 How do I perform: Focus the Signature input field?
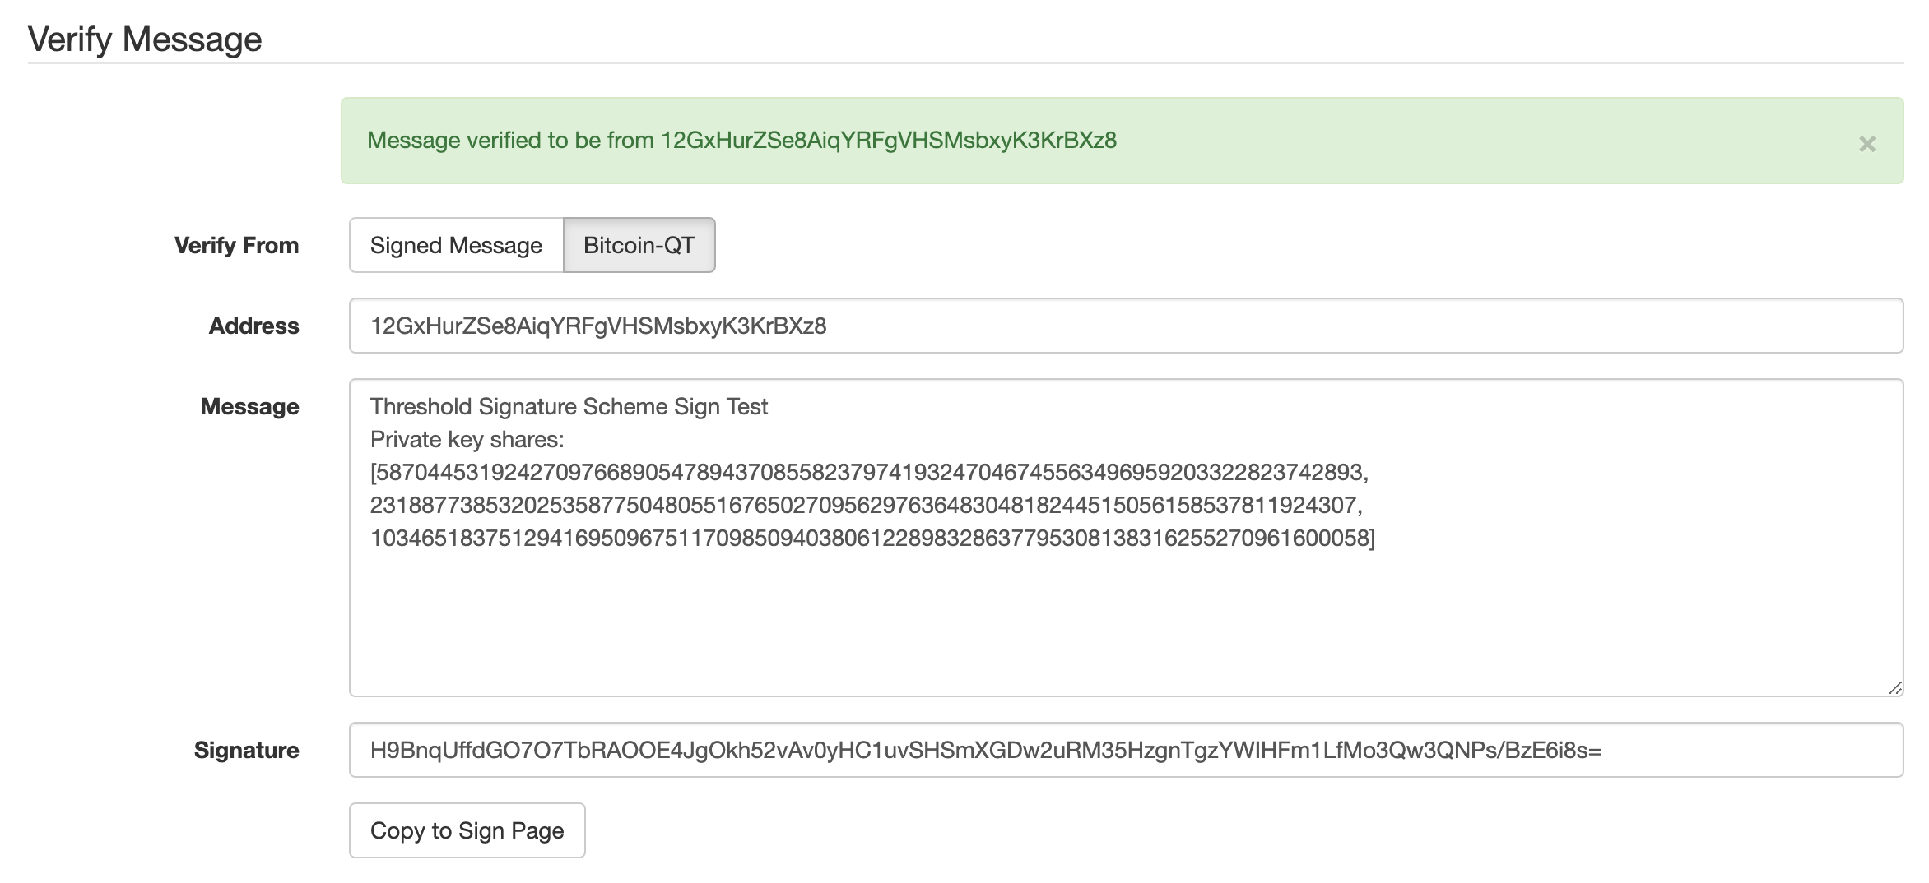1126,750
